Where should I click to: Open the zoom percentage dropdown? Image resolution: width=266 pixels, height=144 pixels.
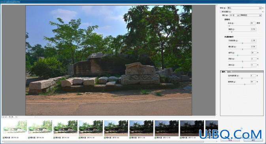pyautogui.click(x=13, y=117)
